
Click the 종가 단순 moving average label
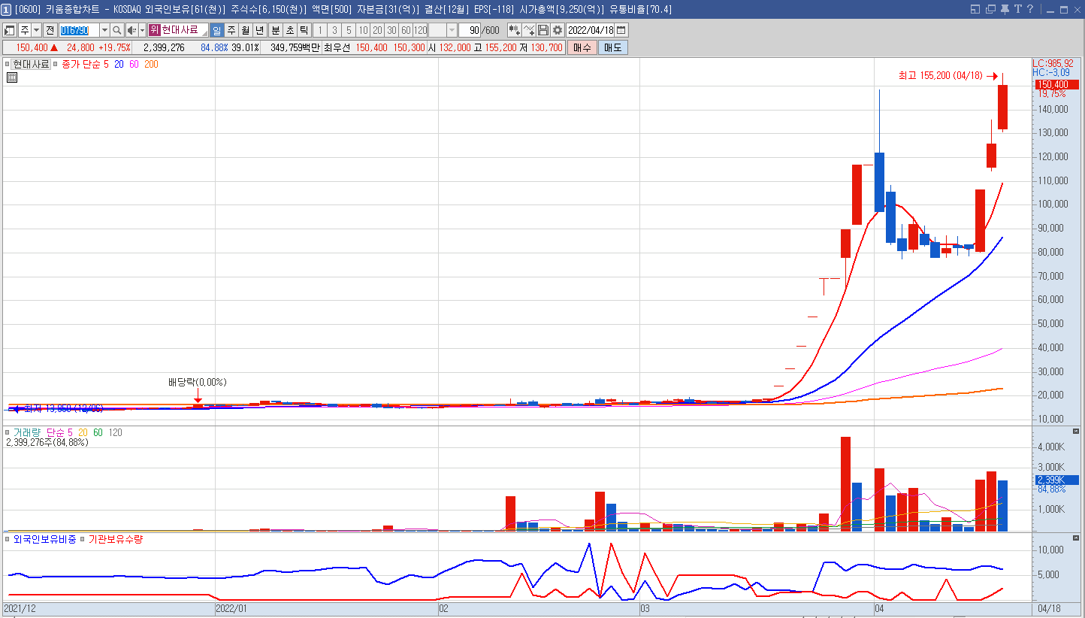[x=80, y=65]
